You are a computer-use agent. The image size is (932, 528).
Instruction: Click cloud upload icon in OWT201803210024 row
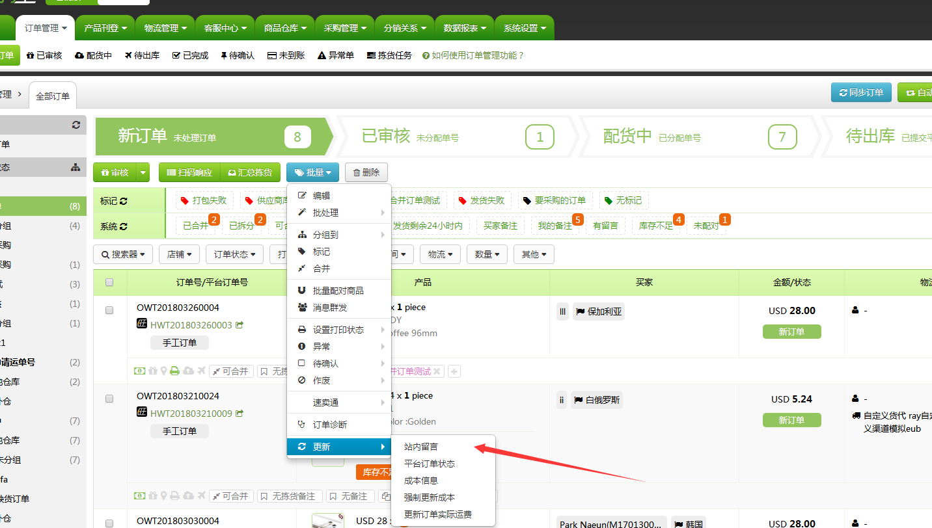click(x=188, y=495)
